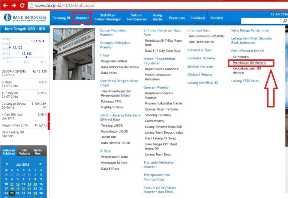Open JIBOR - Jakarta Interbank Offered Rate
The width and height of the screenshot is (288, 198).
(120, 117)
